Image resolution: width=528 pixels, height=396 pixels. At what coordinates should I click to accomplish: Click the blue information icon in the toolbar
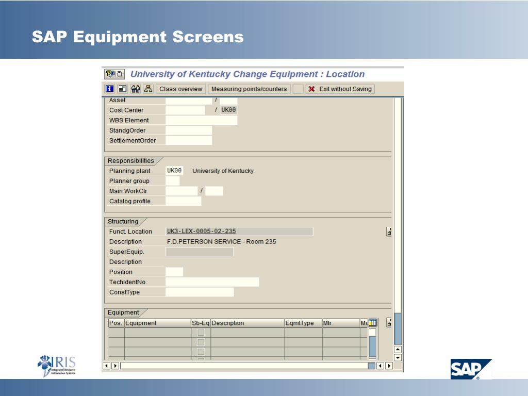coord(109,89)
